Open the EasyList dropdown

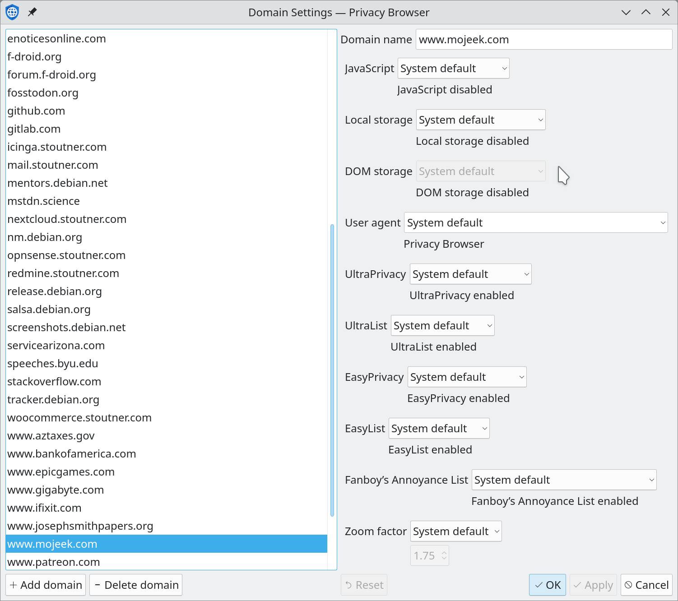coord(439,428)
